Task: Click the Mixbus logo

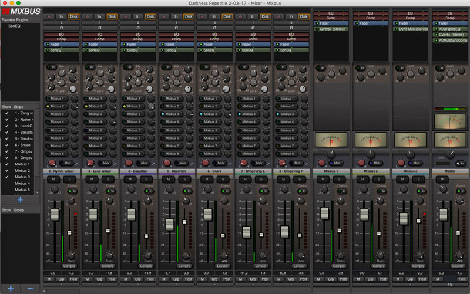Action: (21, 12)
